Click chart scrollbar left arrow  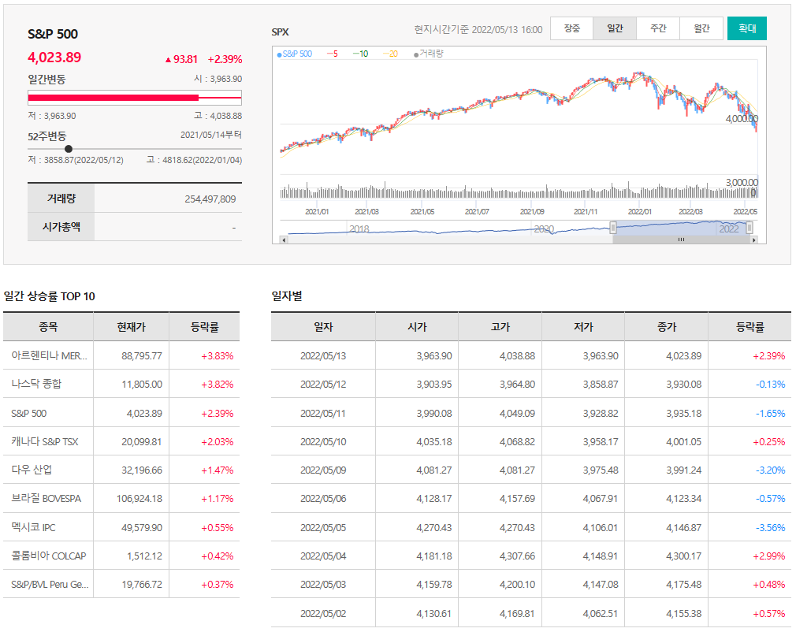284,240
